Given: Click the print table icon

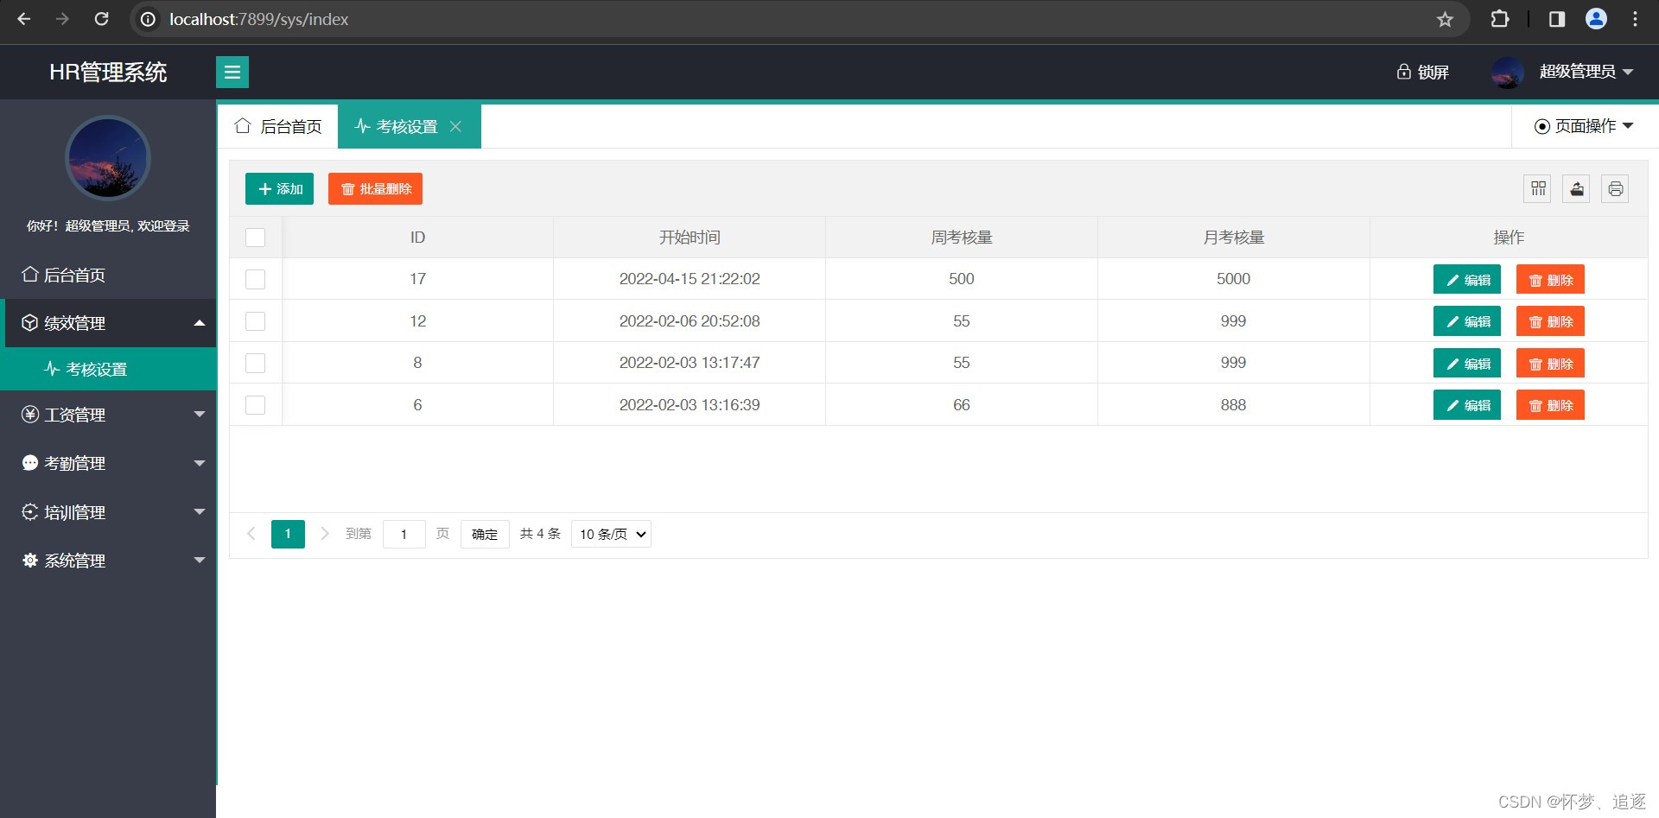Looking at the screenshot, I should click(x=1615, y=188).
